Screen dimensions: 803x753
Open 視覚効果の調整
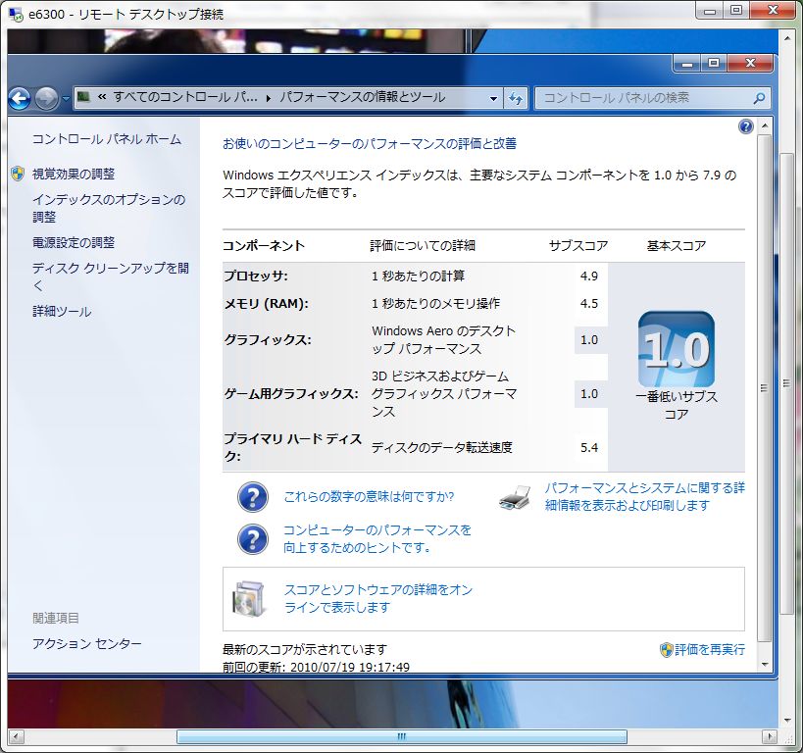point(74,175)
